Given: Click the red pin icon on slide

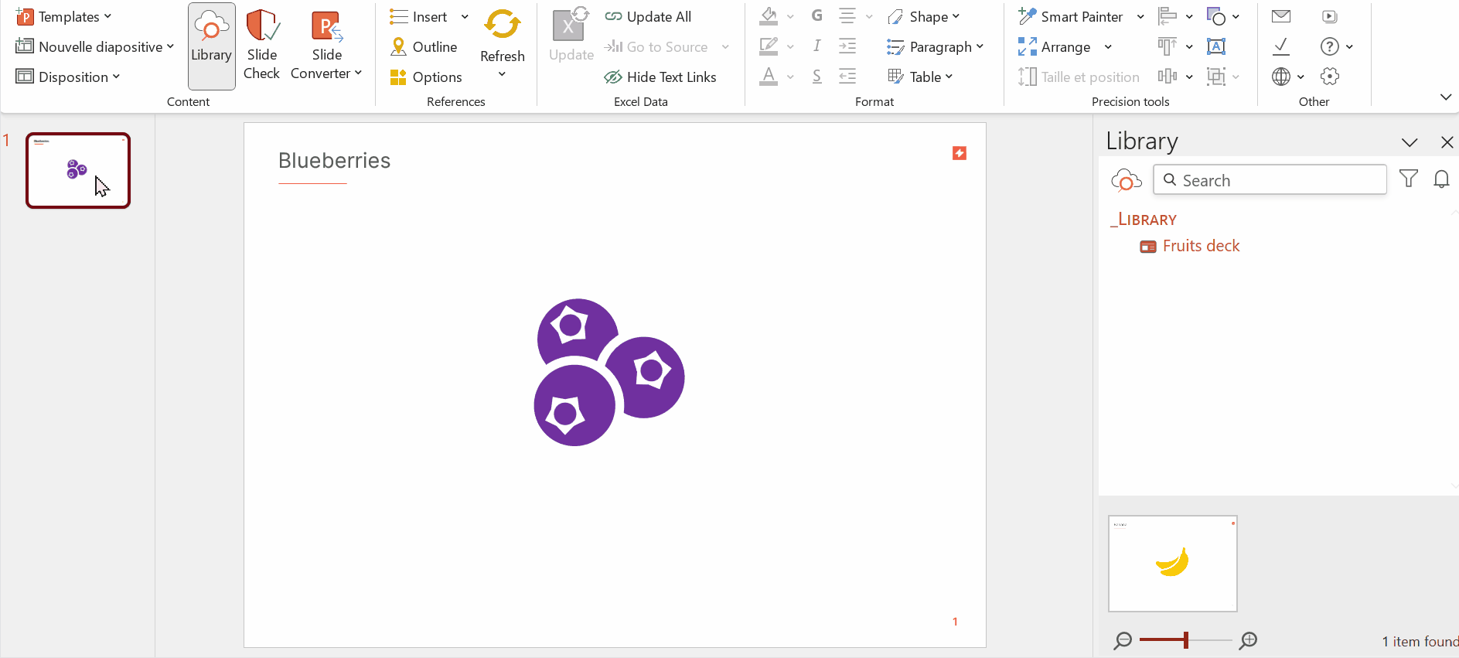Looking at the screenshot, I should click(960, 153).
